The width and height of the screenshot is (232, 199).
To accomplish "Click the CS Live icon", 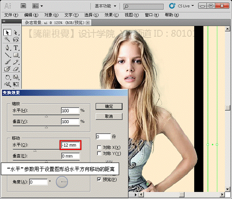I will coord(172,6).
